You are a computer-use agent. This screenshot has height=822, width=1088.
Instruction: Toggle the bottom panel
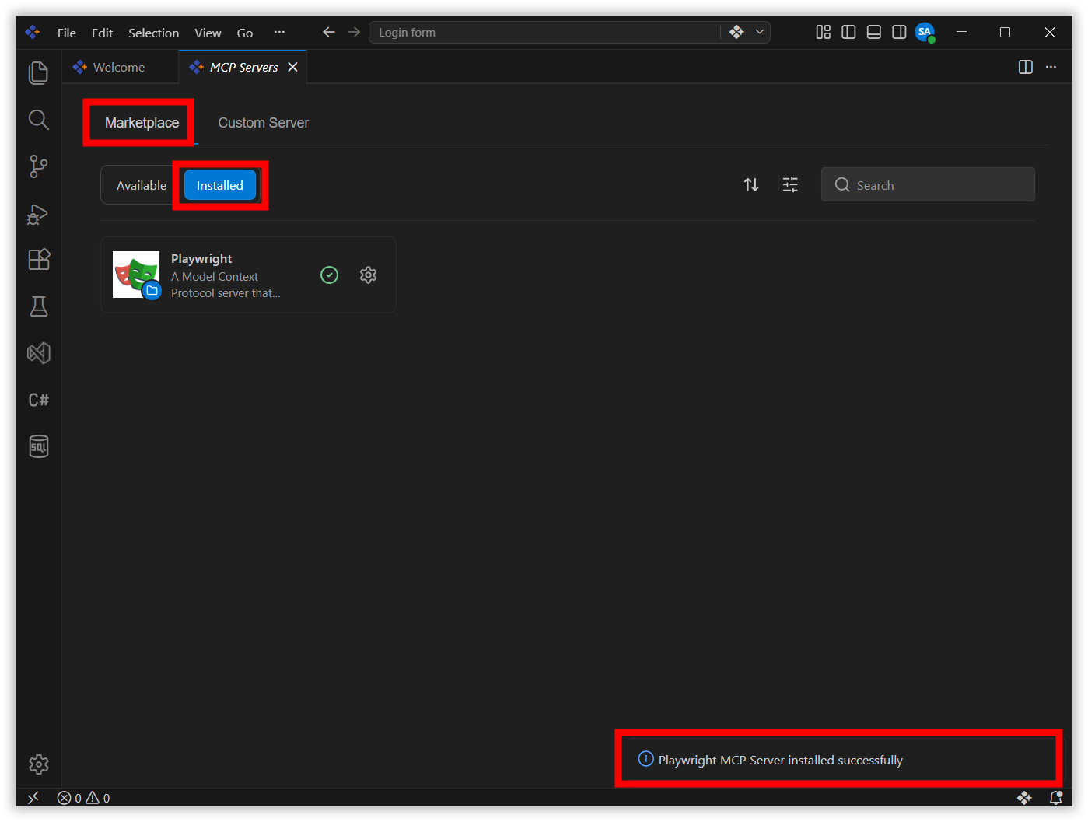tap(874, 32)
